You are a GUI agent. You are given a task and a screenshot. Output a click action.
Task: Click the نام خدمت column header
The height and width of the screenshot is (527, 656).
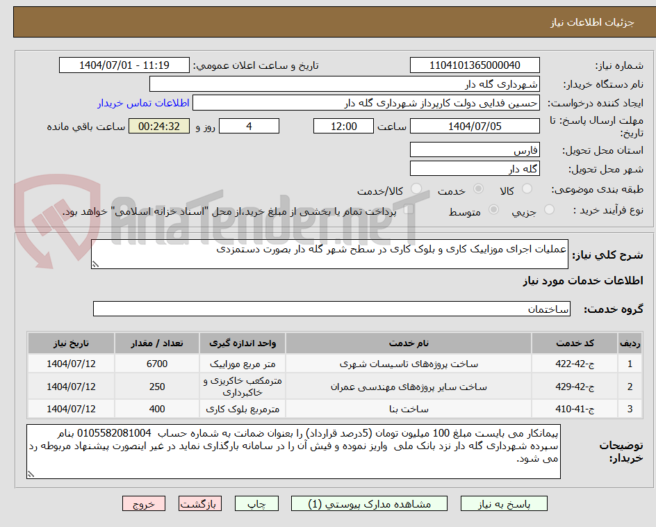[409, 343]
